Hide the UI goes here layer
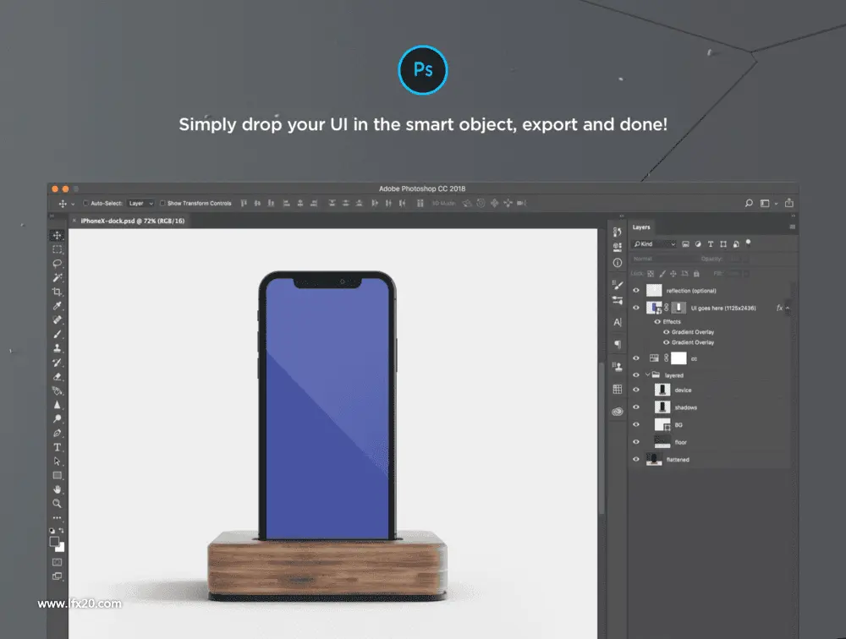 [x=636, y=308]
